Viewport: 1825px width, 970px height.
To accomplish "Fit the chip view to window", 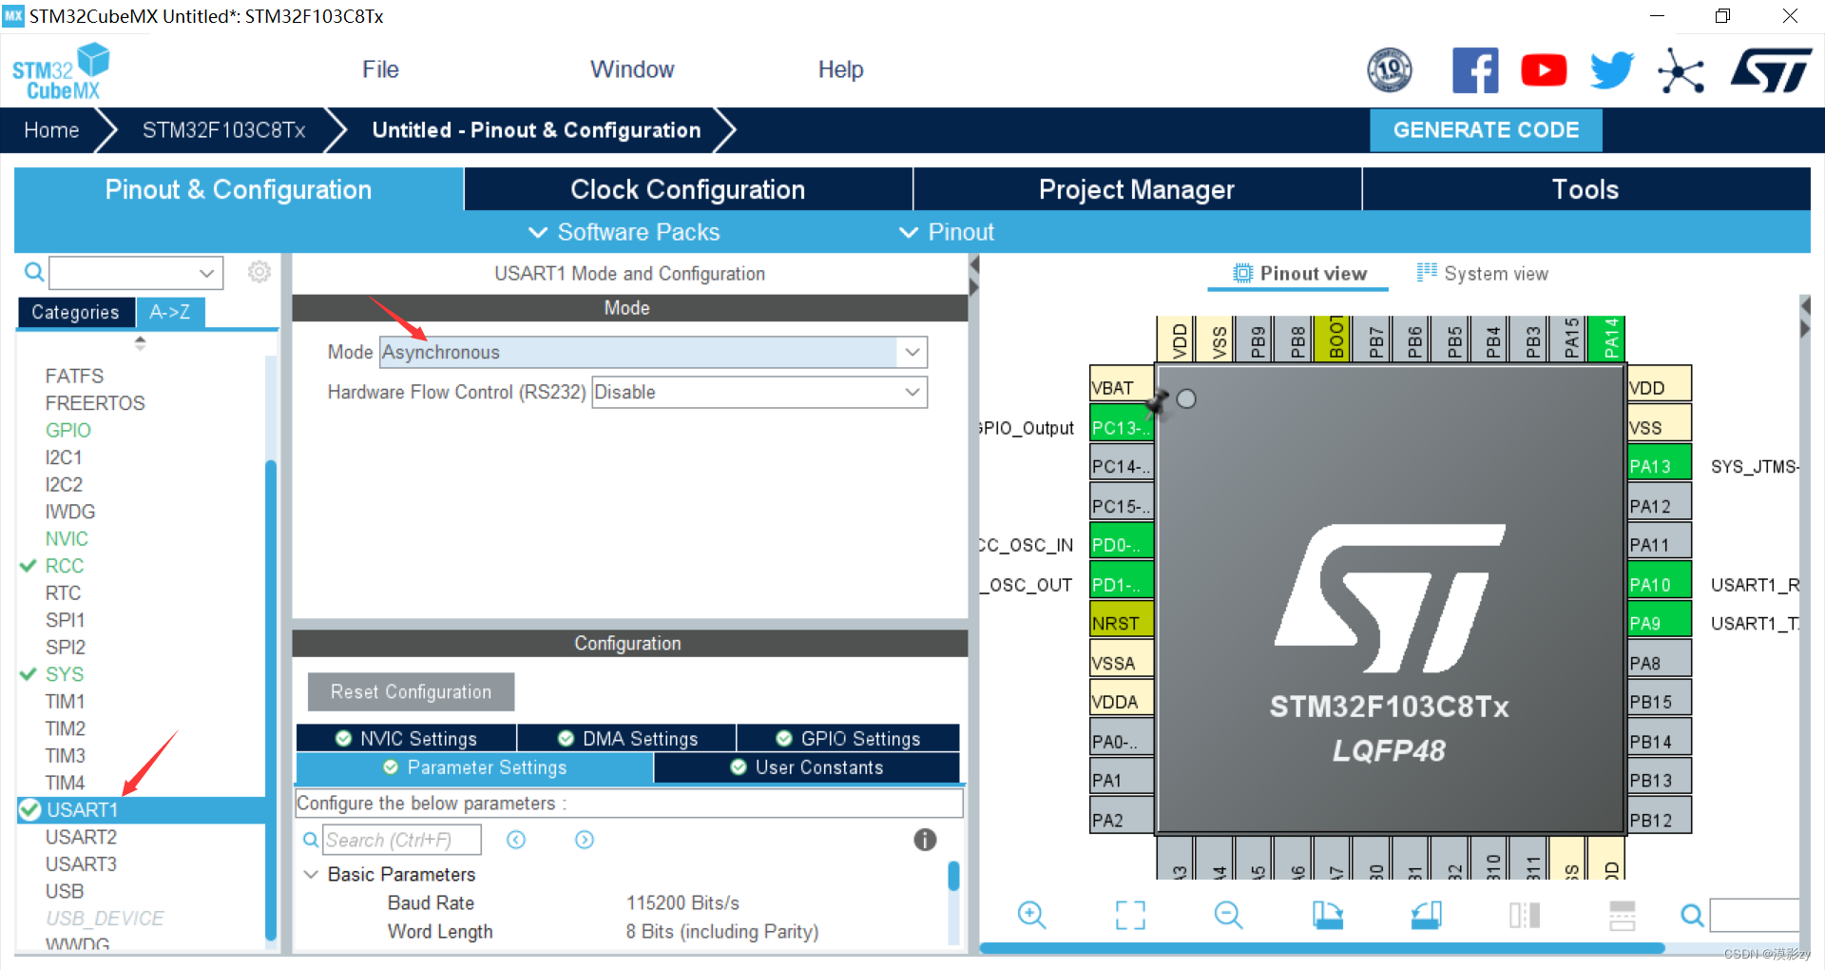I will click(1130, 915).
